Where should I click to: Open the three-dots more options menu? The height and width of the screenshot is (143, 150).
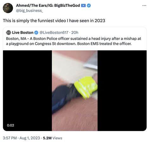click(x=144, y=5)
